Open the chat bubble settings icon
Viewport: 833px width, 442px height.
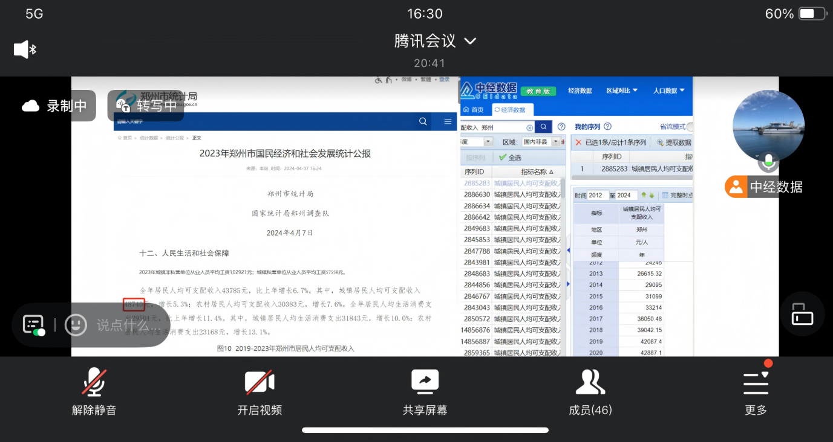(34, 325)
